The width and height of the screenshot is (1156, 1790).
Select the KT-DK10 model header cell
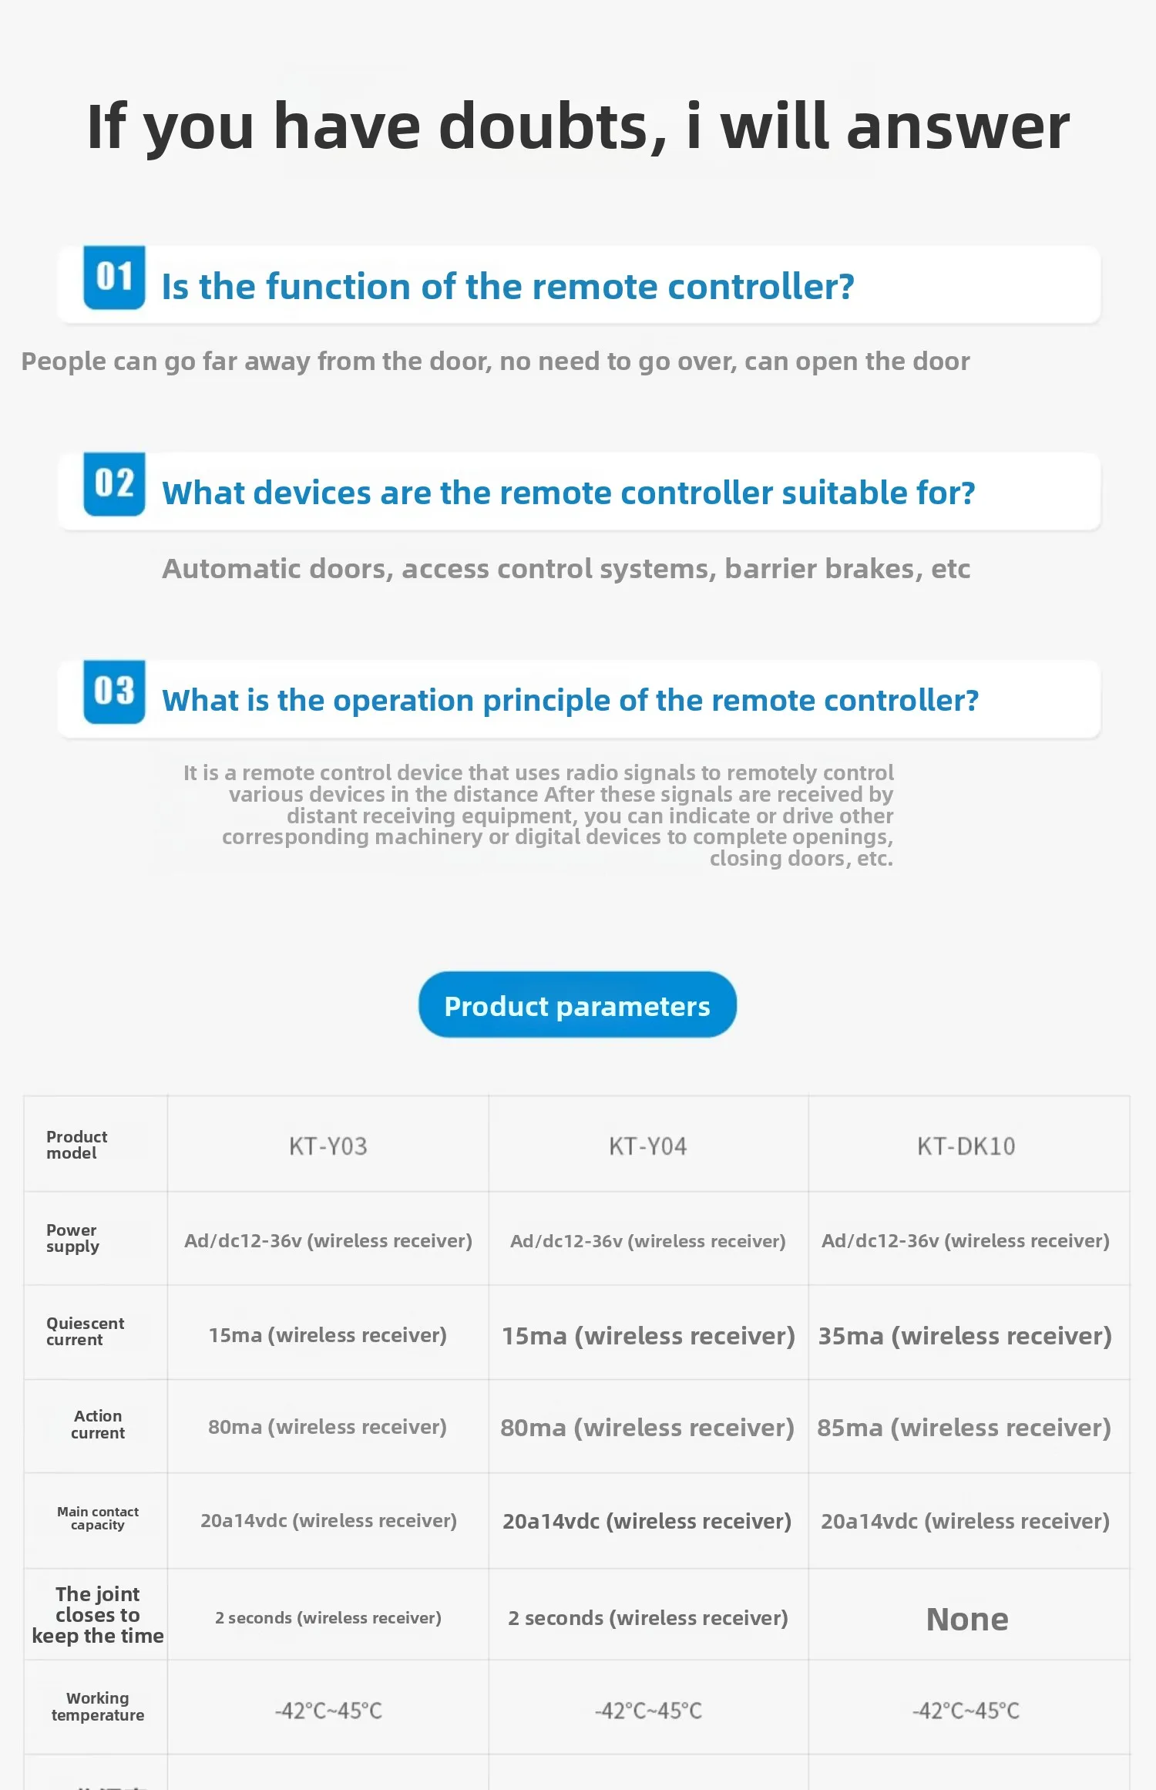pyautogui.click(x=966, y=1146)
